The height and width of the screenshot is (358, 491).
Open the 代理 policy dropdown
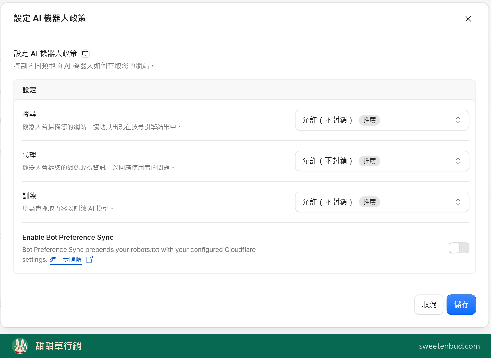(382, 161)
